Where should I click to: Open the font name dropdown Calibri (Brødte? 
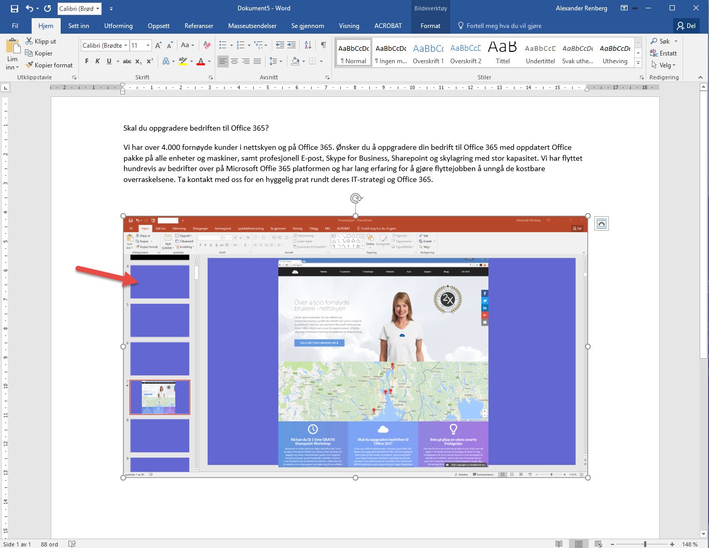point(125,45)
